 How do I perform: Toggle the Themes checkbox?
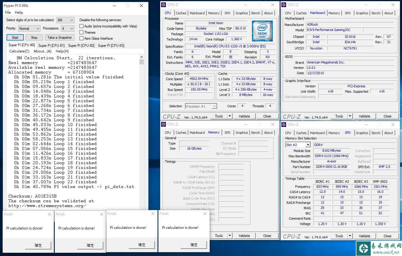[81, 32]
